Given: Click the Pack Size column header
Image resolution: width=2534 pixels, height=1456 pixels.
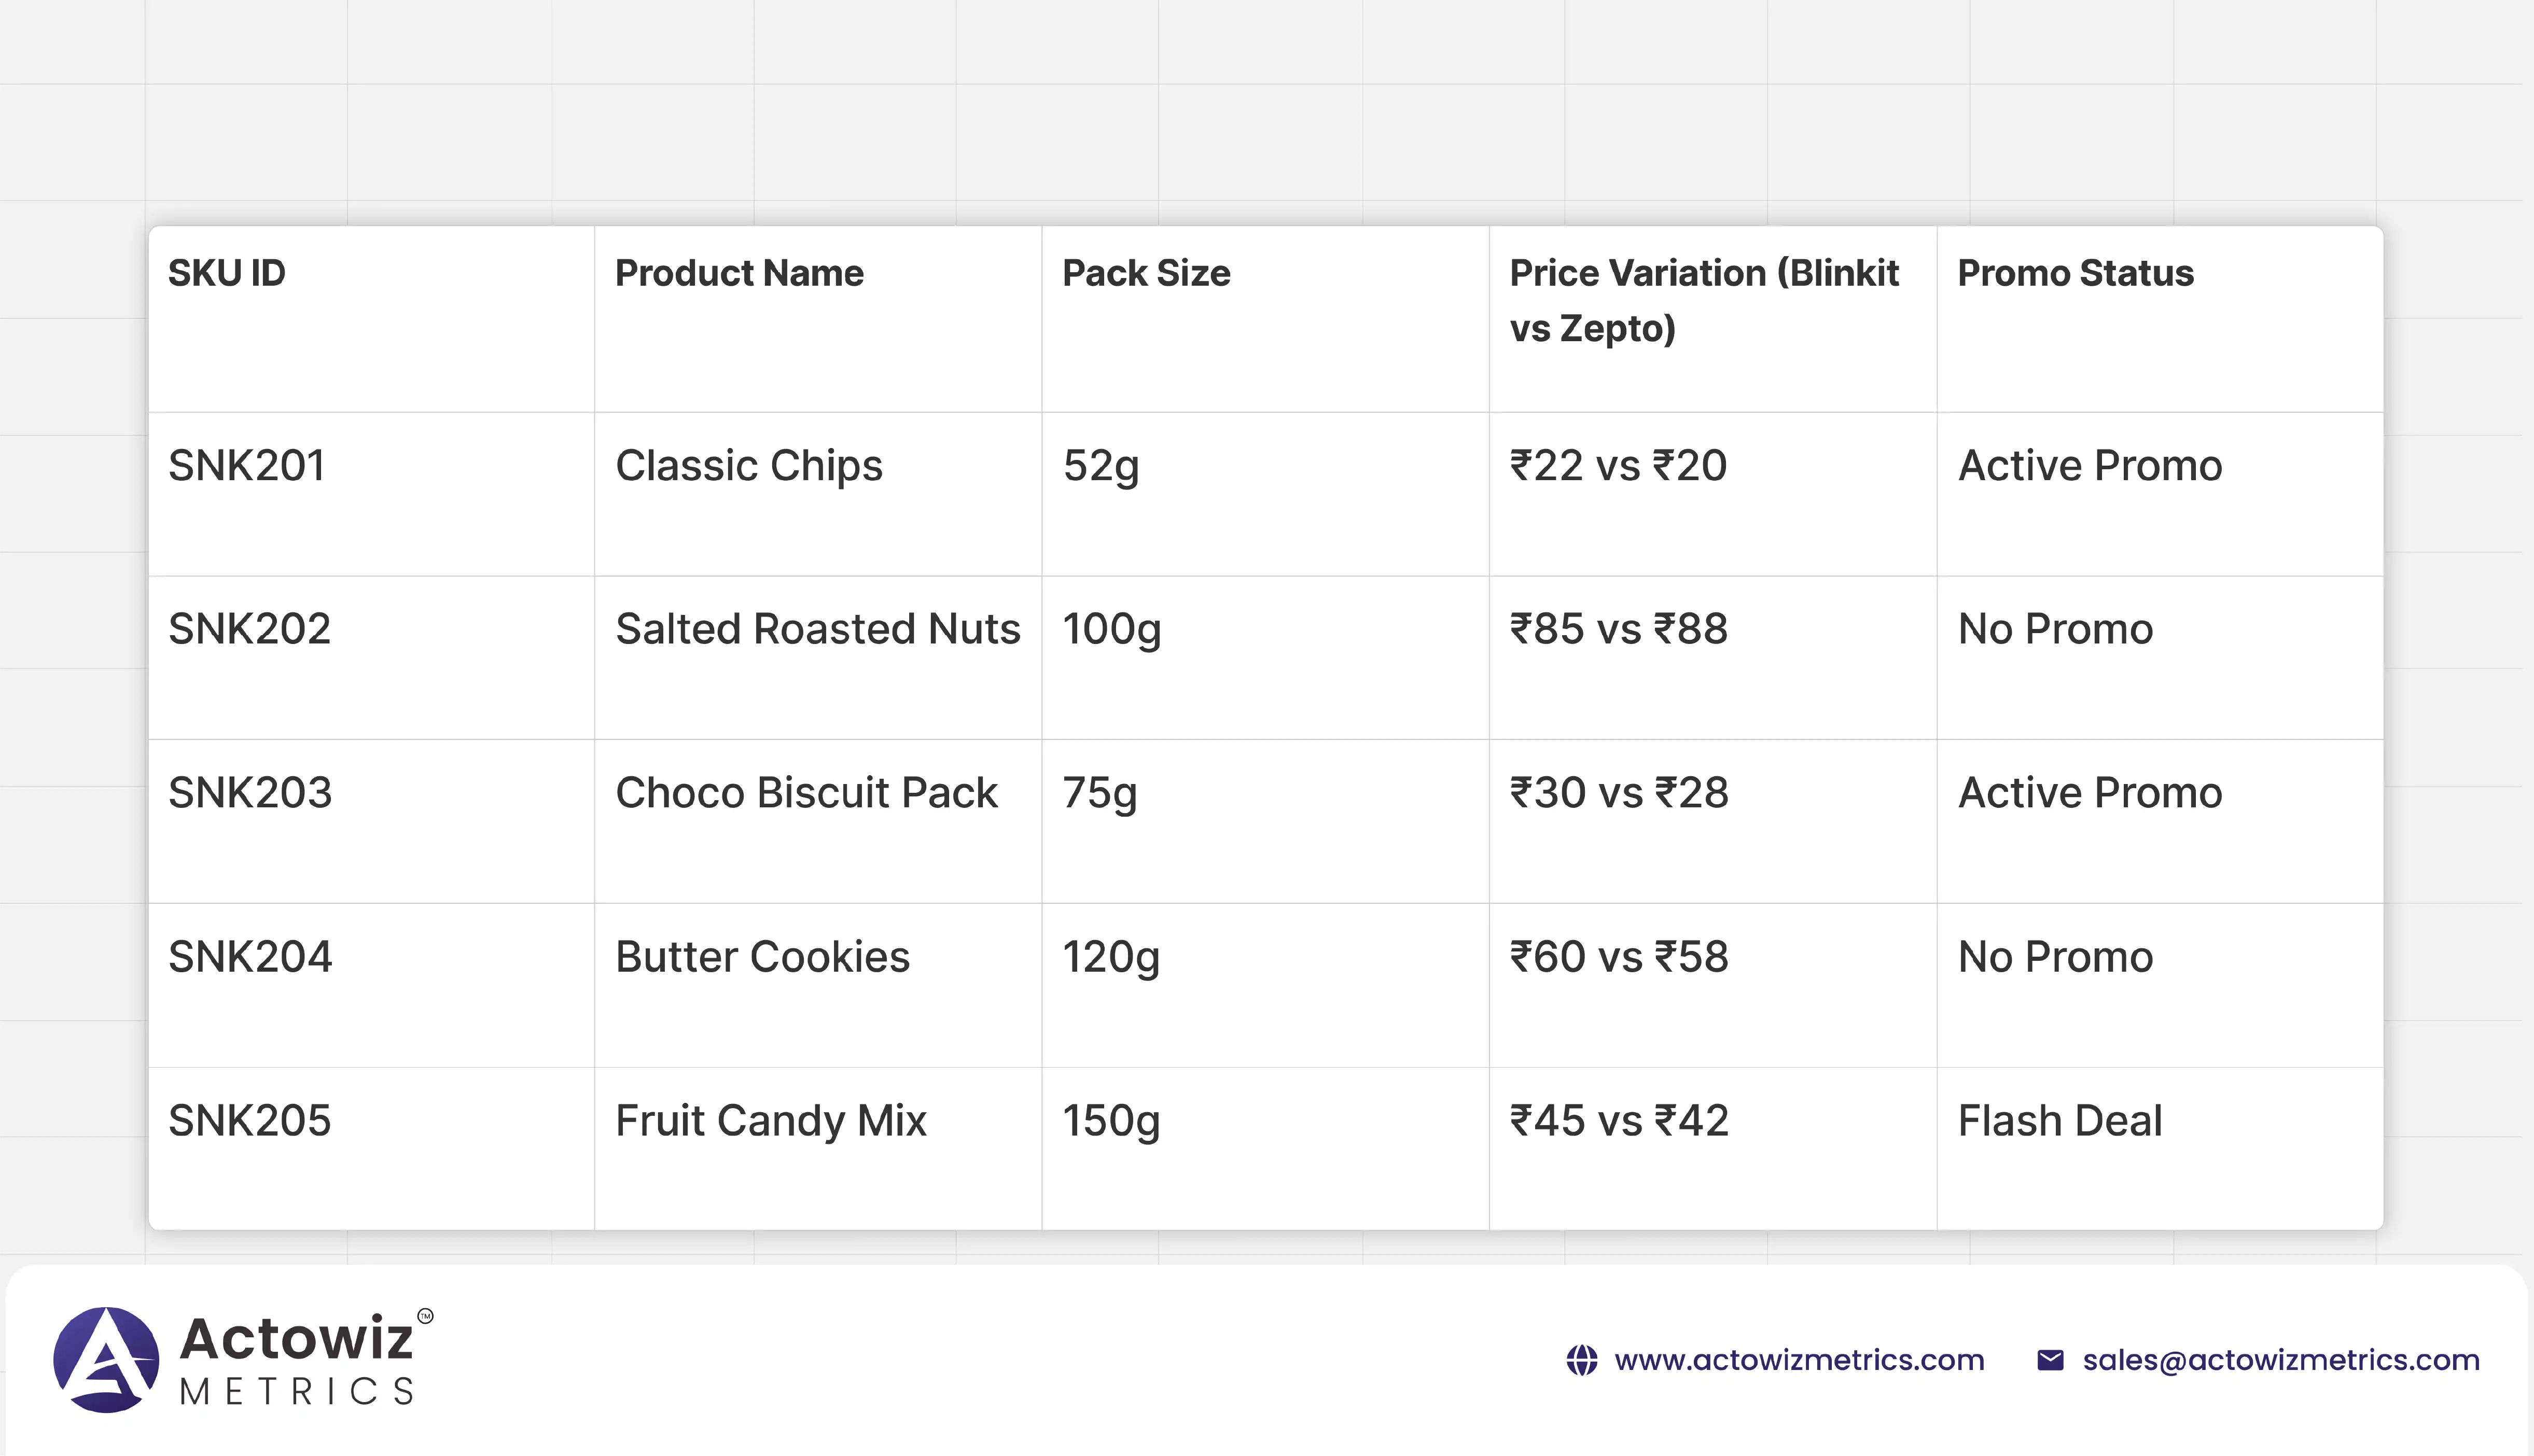Looking at the screenshot, I should pyautogui.click(x=1146, y=274).
